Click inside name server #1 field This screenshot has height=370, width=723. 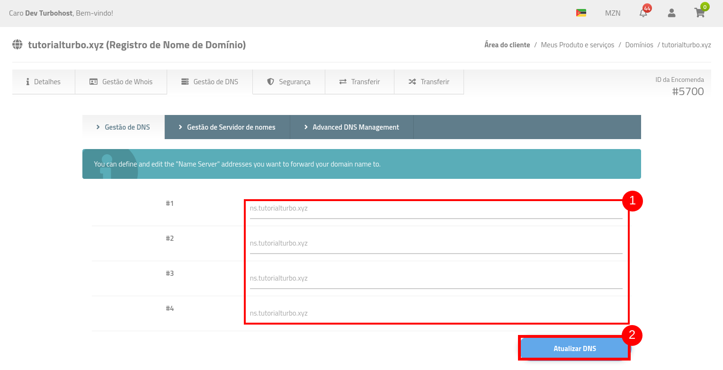pyautogui.click(x=436, y=209)
